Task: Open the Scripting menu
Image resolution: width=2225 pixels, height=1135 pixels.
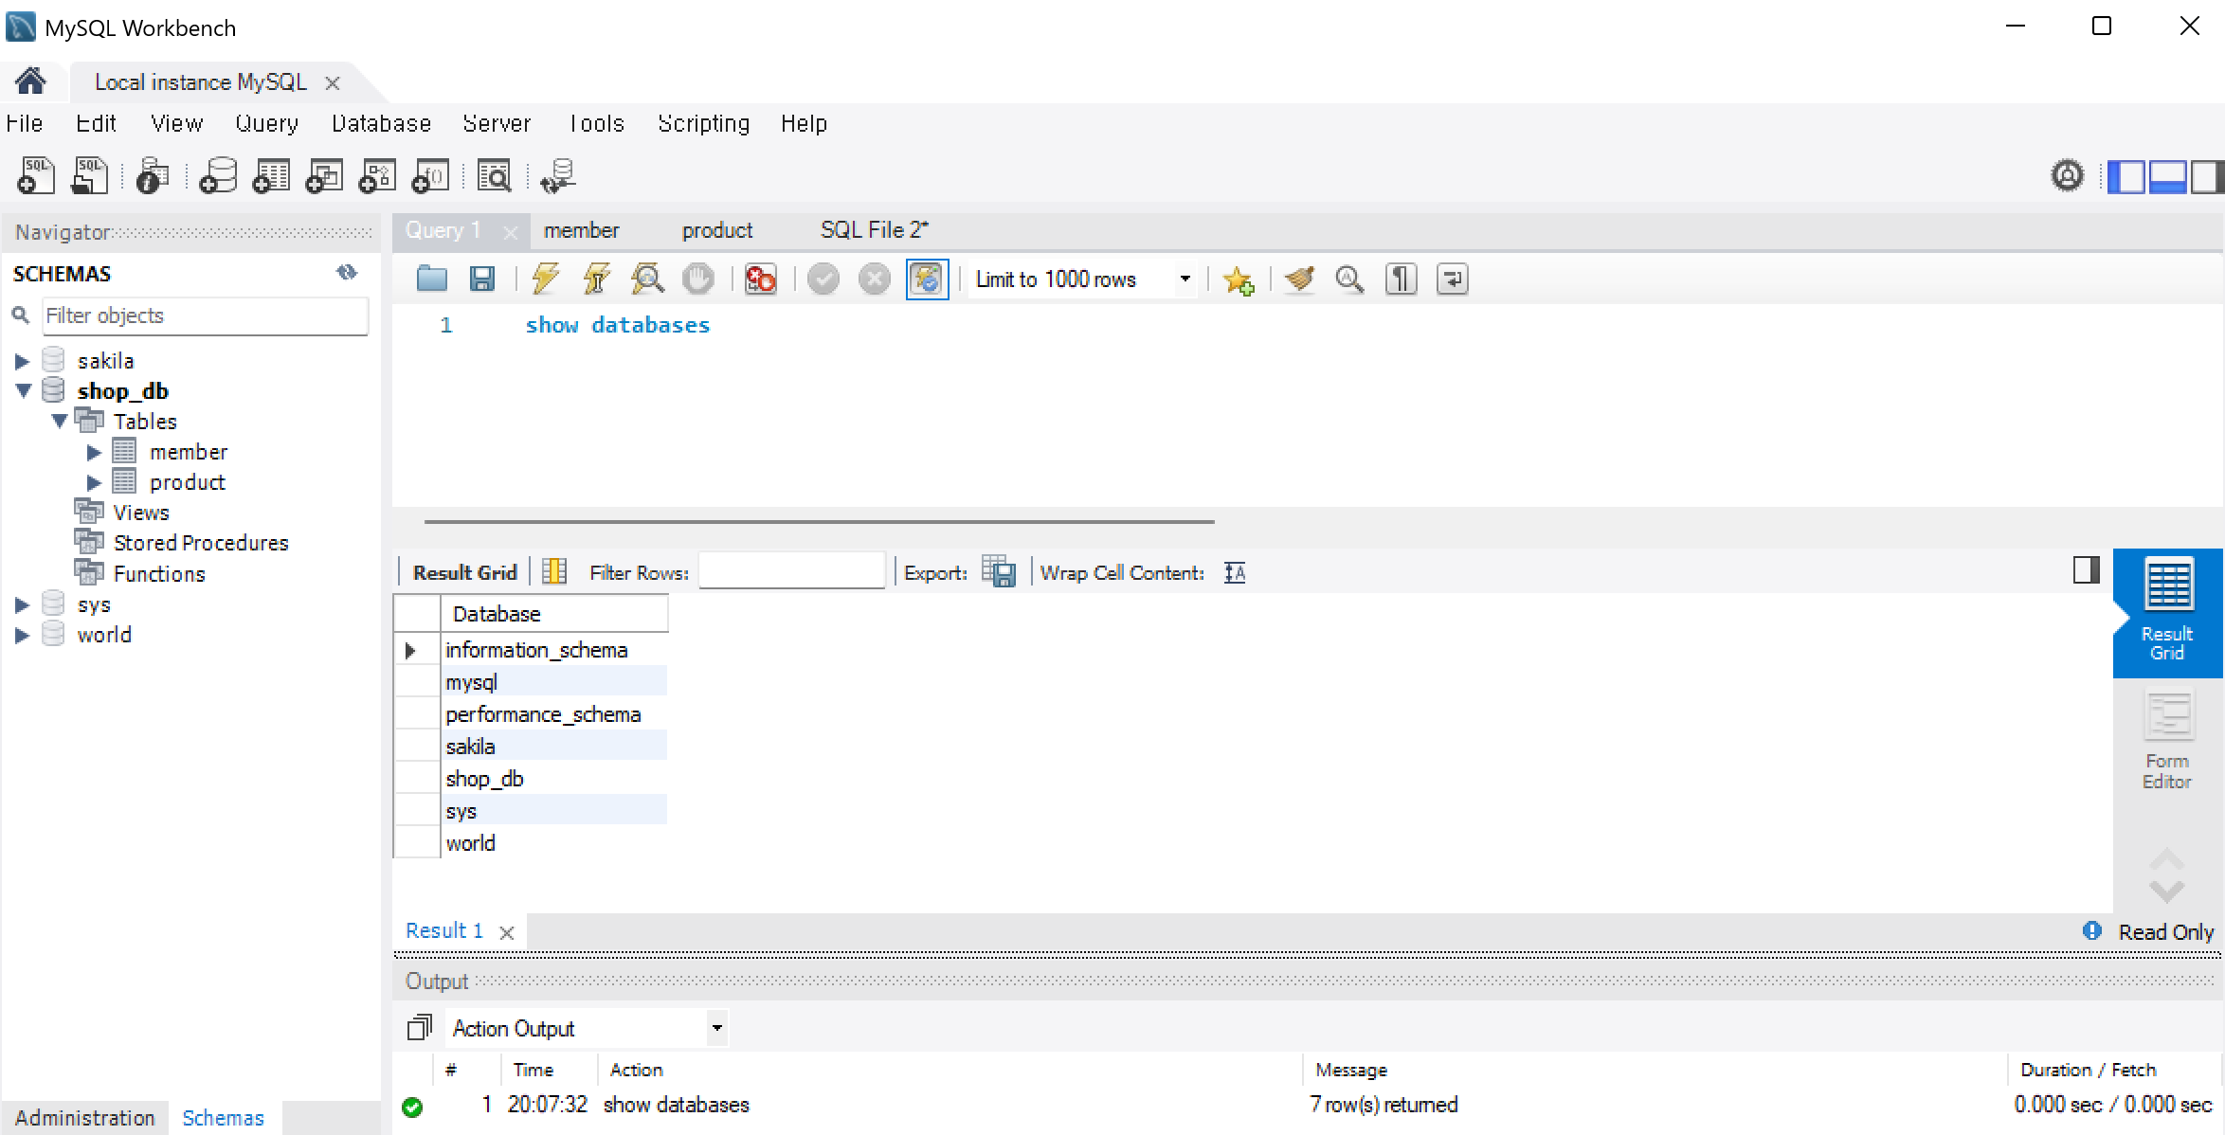Action: 704,123
